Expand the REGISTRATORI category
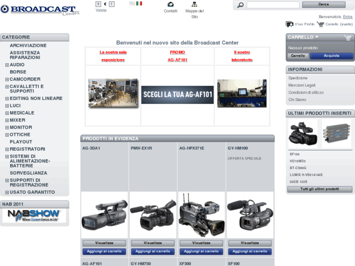Viewport: 355px width, 266px height. coord(7,149)
